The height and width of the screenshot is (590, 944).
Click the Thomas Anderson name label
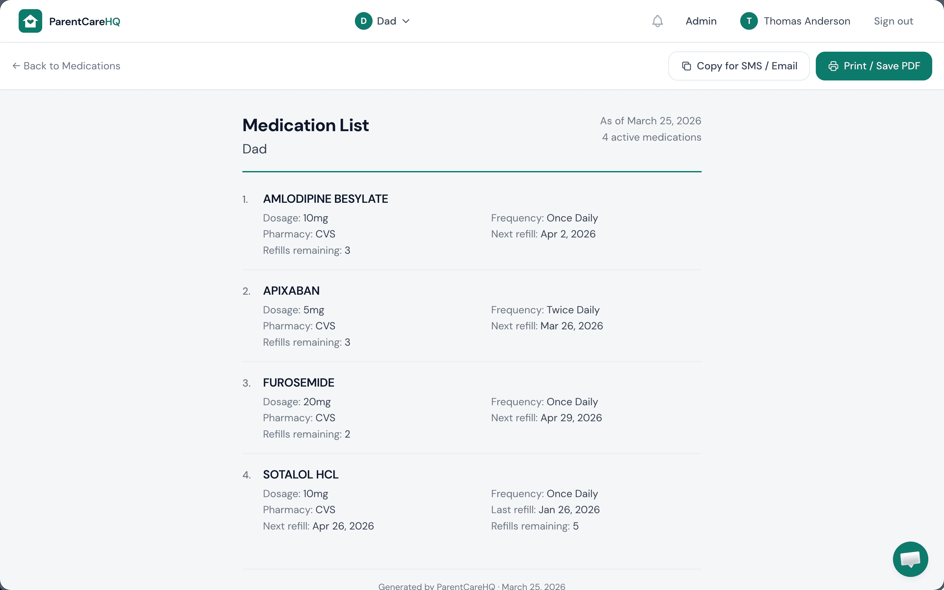(x=807, y=21)
